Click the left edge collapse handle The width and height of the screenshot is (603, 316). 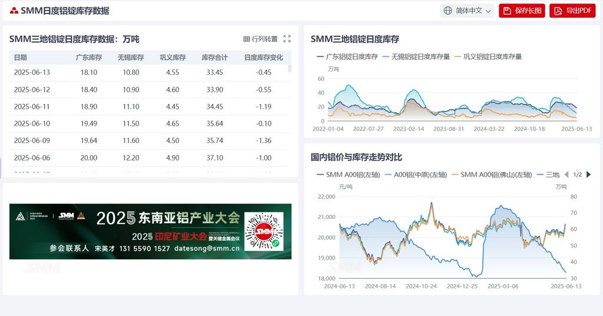point(1,168)
